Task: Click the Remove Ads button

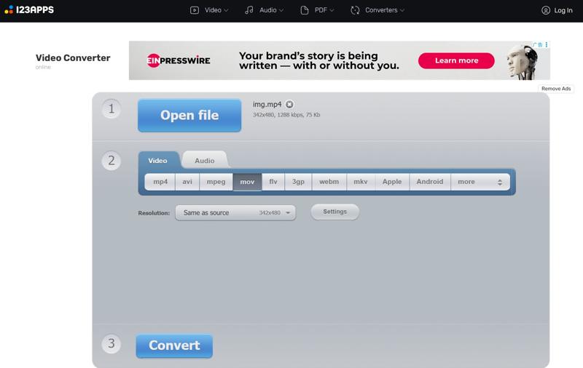Action: (x=556, y=89)
